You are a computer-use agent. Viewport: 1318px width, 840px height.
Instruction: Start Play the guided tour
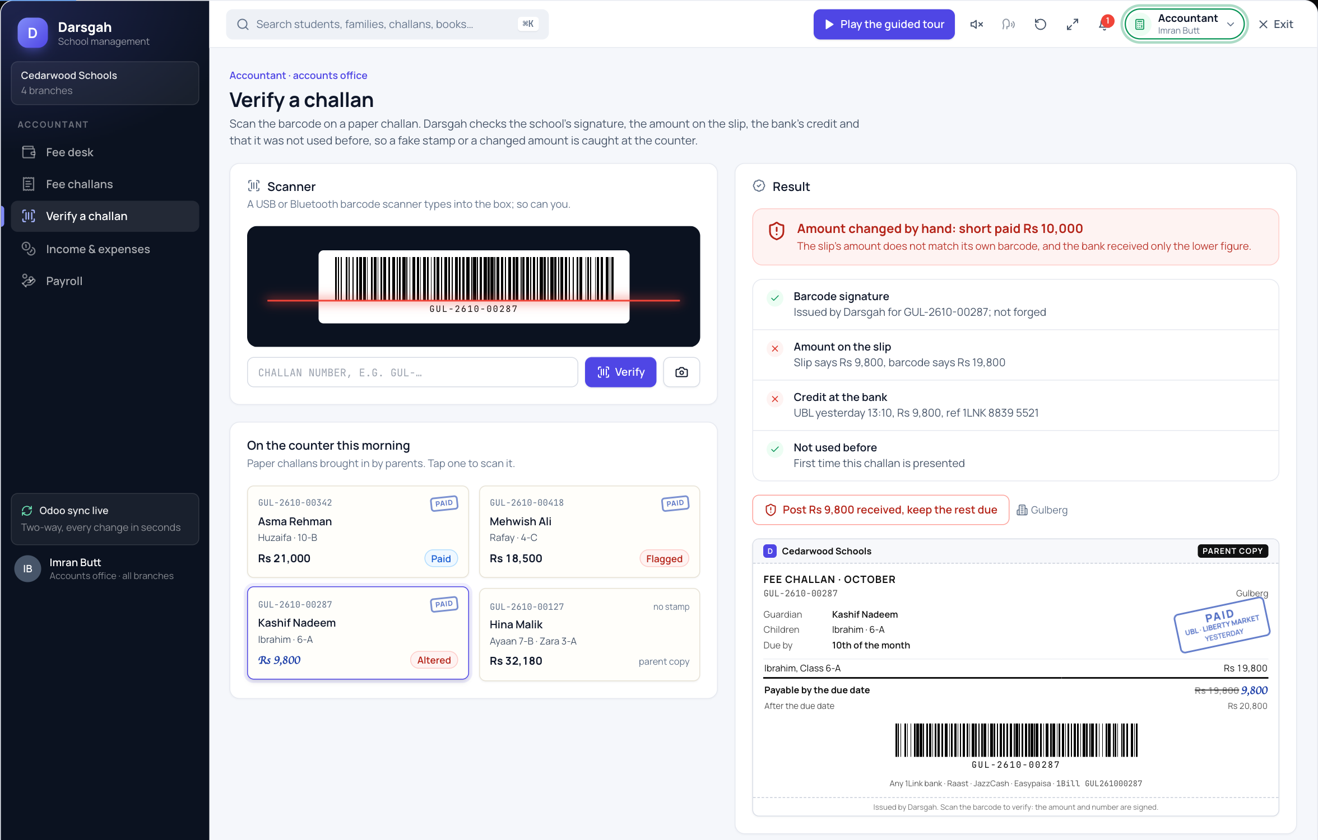[884, 24]
